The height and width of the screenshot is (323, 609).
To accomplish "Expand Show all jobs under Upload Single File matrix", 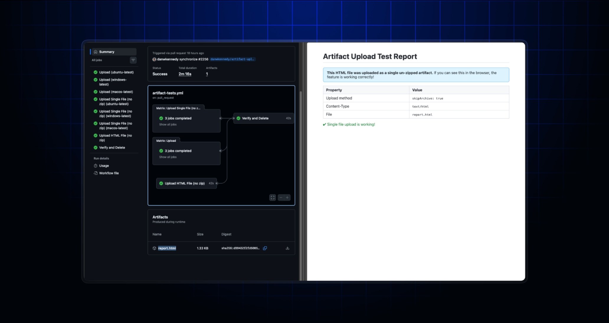I will tap(168, 125).
